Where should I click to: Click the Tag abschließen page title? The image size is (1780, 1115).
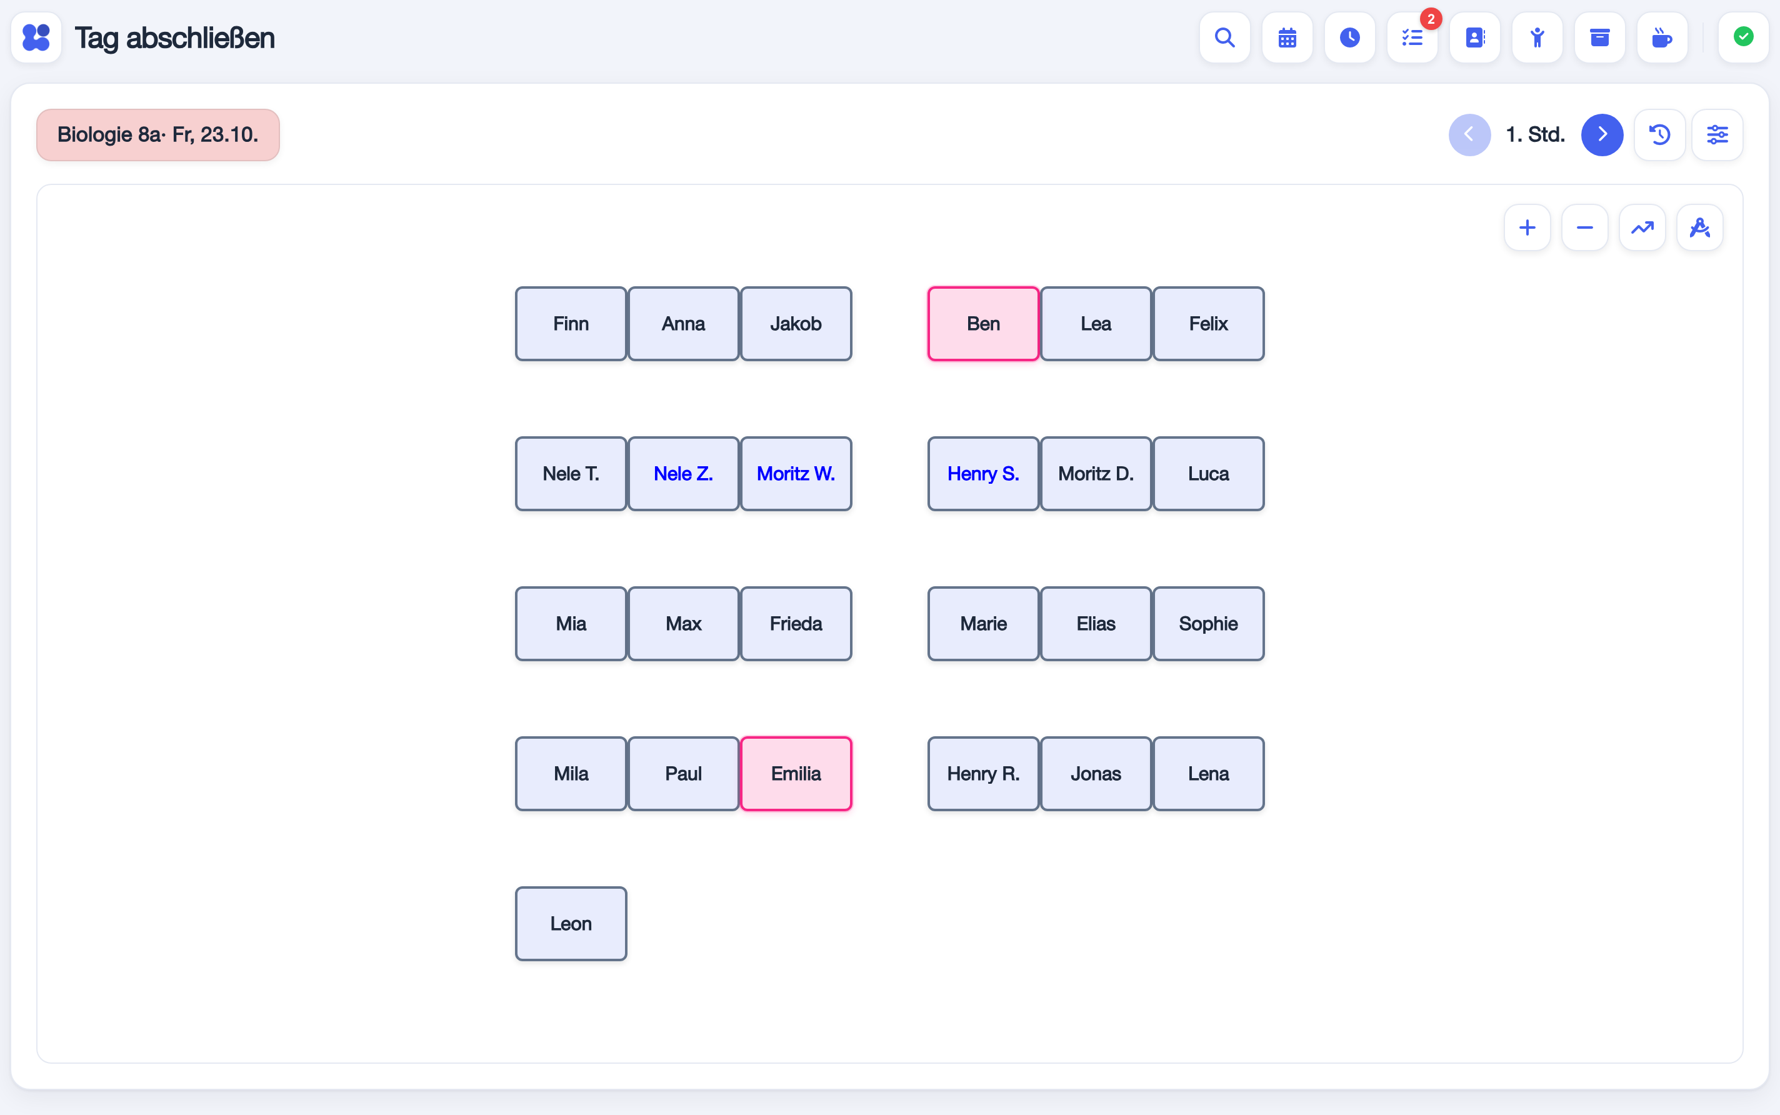tap(175, 37)
